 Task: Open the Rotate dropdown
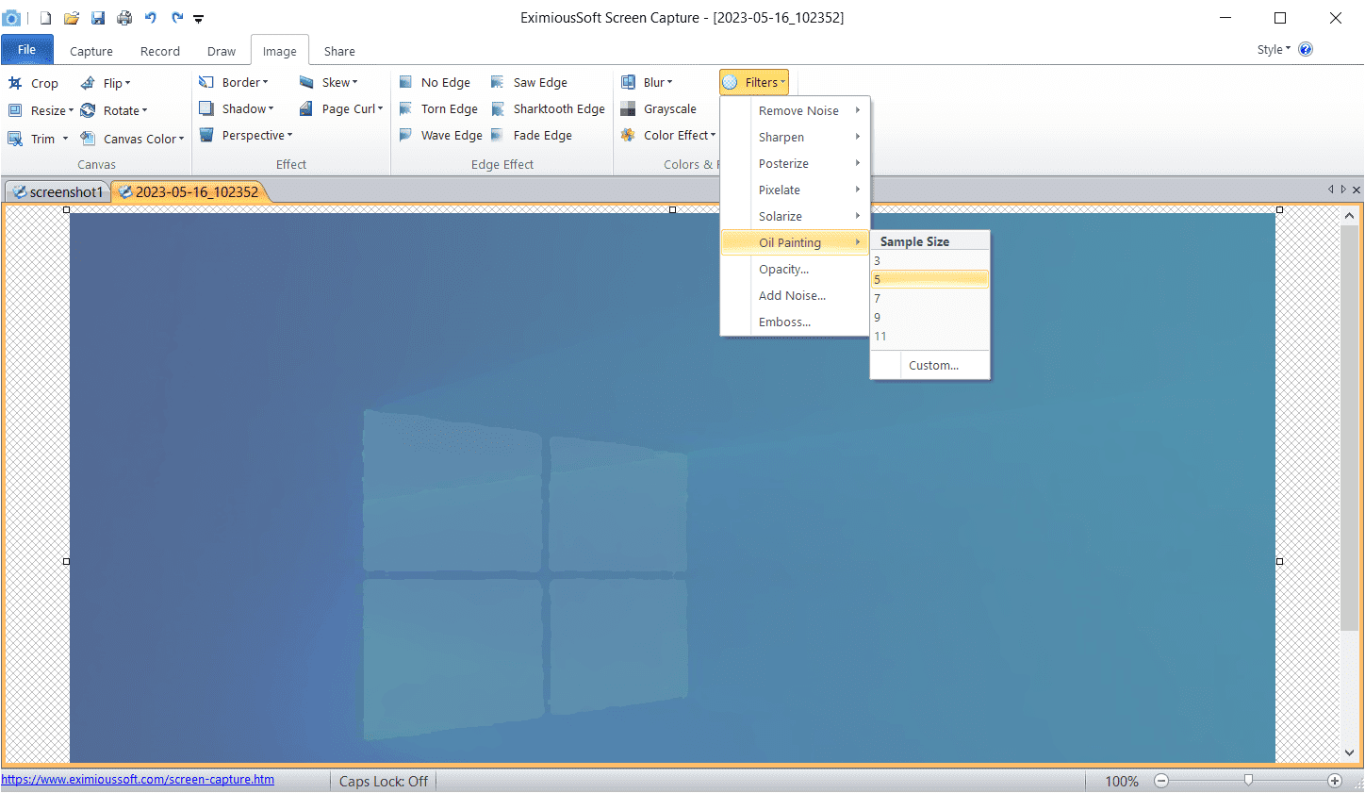pyautogui.click(x=114, y=110)
